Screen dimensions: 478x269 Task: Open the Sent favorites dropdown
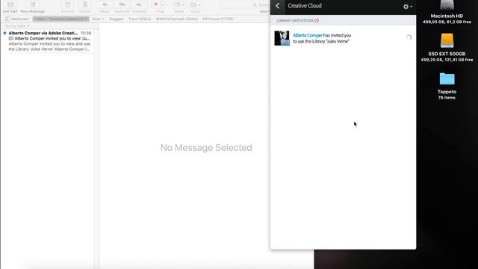point(98,19)
